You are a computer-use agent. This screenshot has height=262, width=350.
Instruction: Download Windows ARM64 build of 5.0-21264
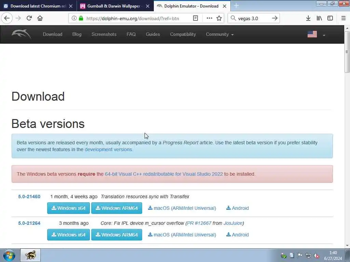coord(117,235)
